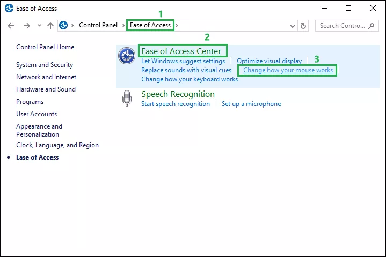Click Change how your keyboard works
The height and width of the screenshot is (257, 386).
[190, 79]
